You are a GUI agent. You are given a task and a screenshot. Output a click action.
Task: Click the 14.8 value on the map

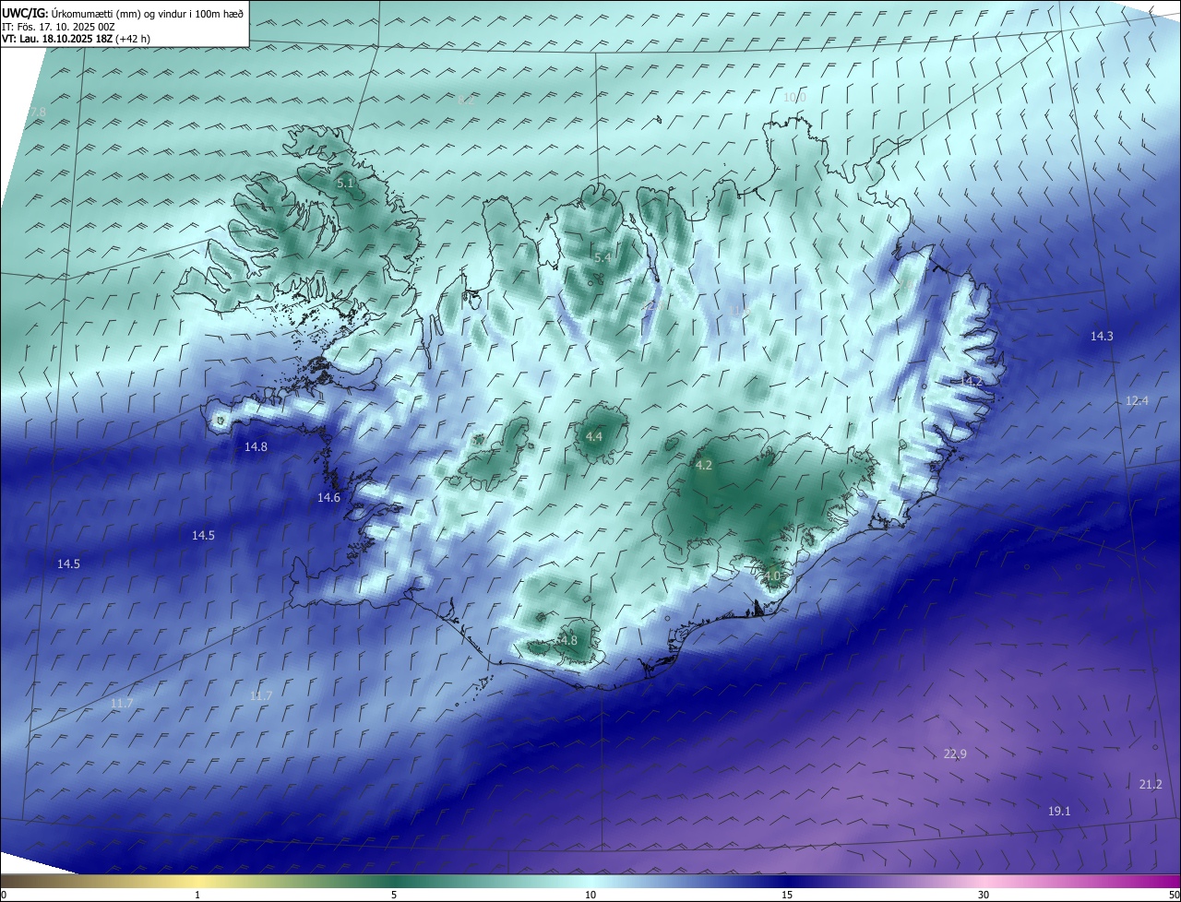[x=256, y=446]
